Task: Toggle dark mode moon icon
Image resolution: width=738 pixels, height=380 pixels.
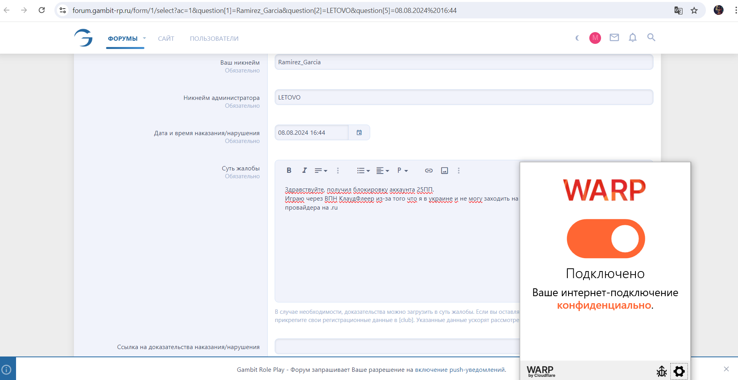Action: tap(578, 38)
